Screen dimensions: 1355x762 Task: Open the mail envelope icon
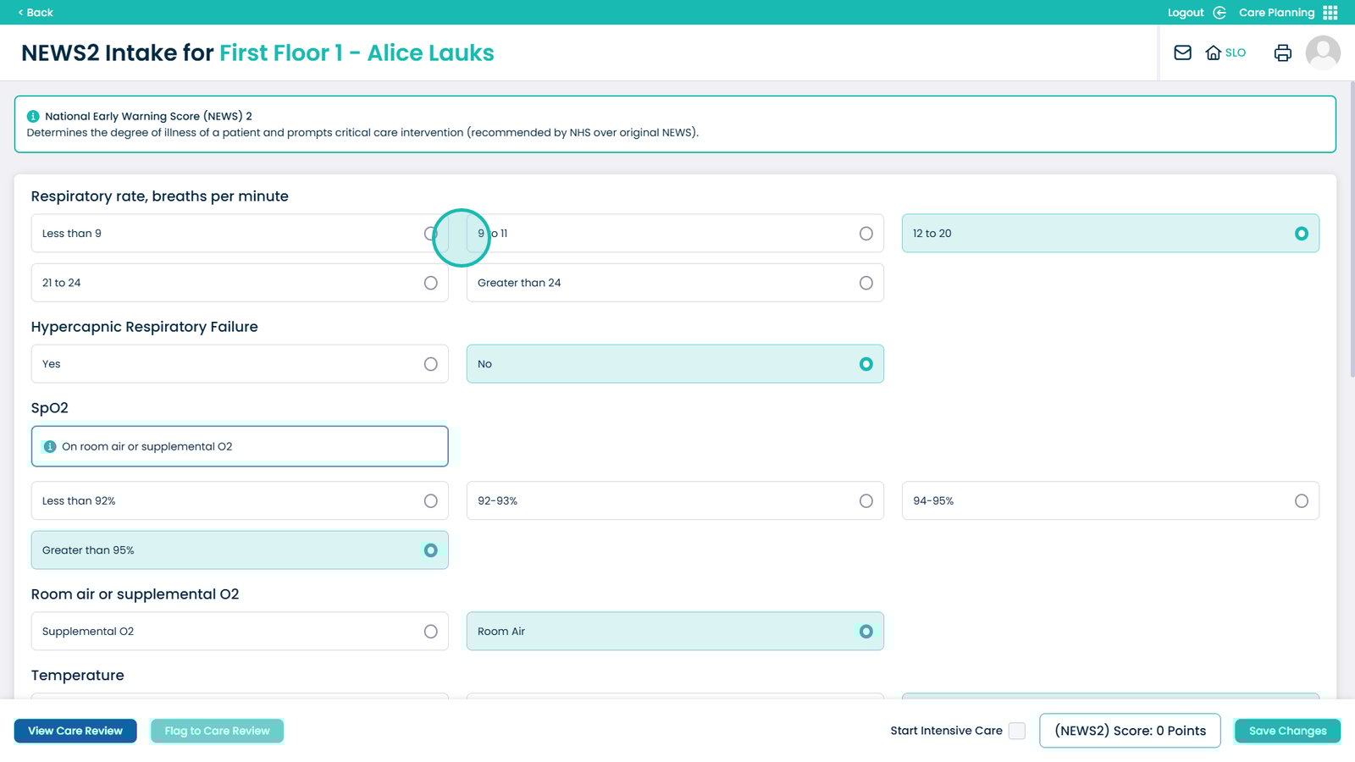[1182, 52]
